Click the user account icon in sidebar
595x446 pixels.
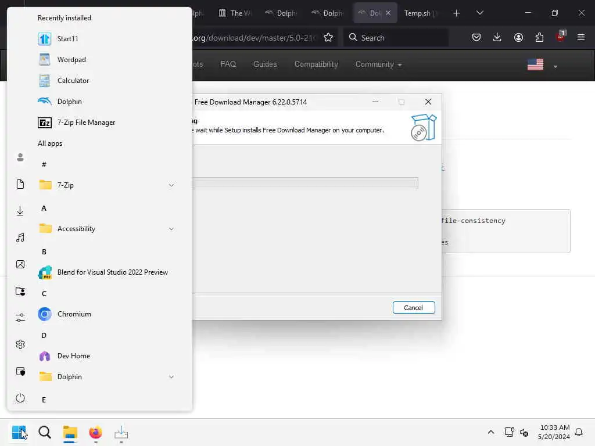coord(20,157)
